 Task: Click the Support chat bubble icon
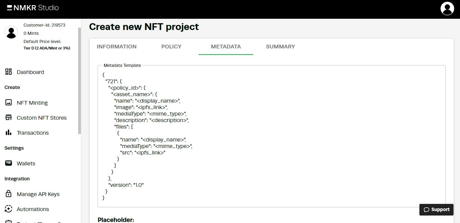(426, 209)
